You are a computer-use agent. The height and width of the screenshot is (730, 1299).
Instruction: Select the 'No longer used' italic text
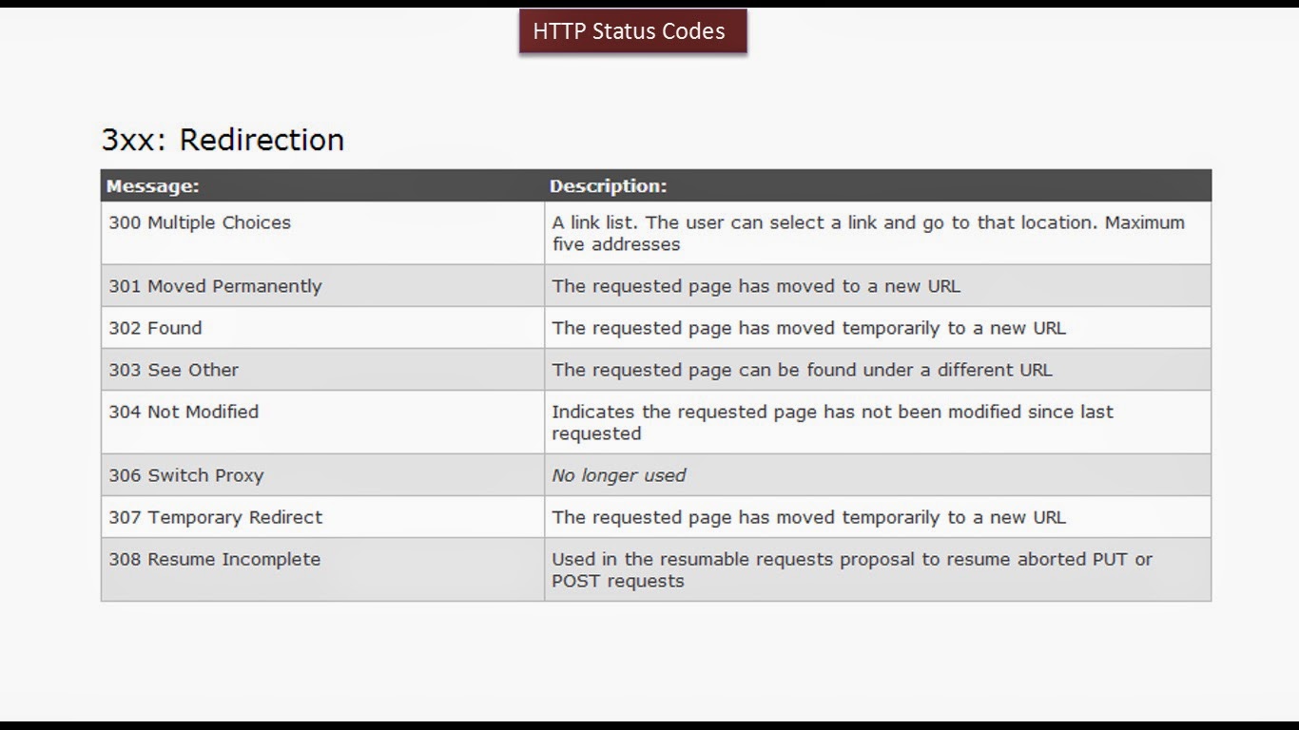(618, 475)
